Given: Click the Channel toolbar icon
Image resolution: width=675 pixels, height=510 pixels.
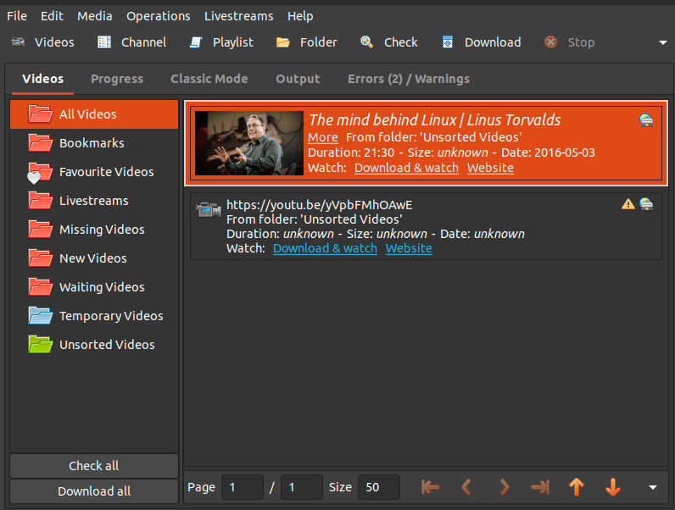Looking at the screenshot, I should click(104, 42).
